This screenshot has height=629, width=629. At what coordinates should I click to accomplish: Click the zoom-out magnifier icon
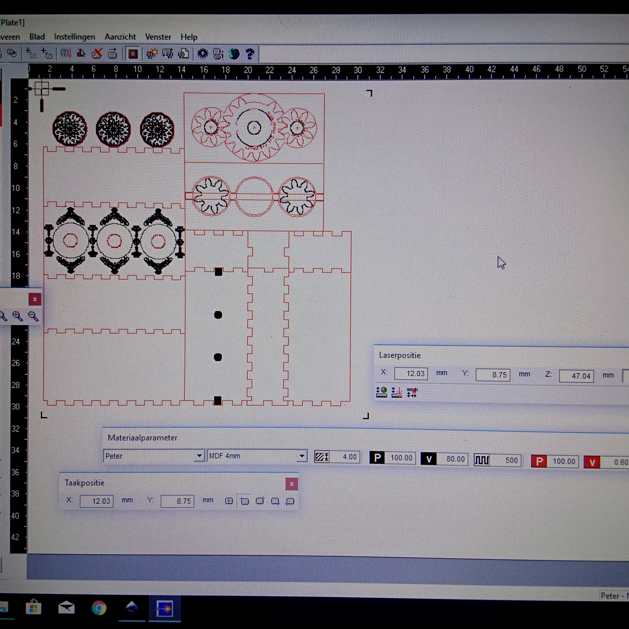(x=33, y=316)
